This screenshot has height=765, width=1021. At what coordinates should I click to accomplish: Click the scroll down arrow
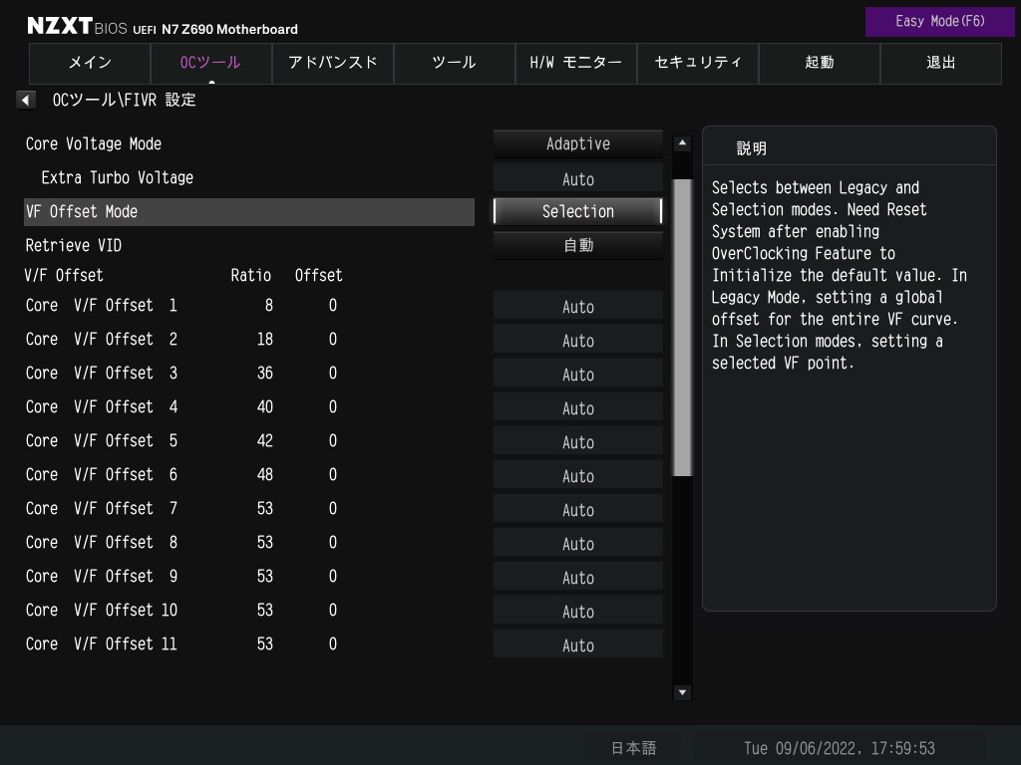click(683, 692)
